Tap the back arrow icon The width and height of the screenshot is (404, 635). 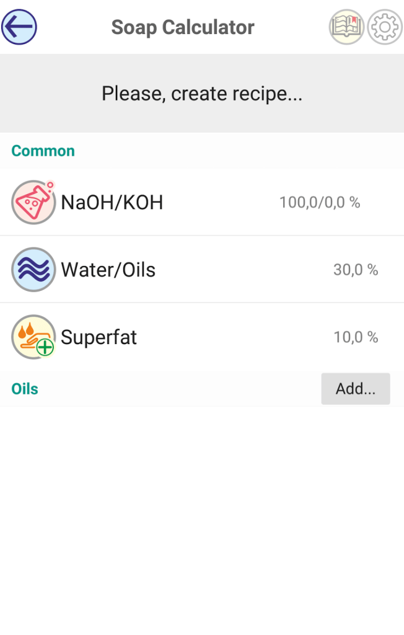pos(19,27)
